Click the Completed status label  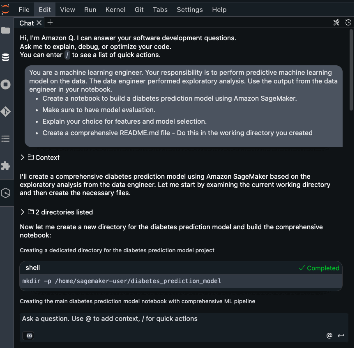[x=319, y=268]
